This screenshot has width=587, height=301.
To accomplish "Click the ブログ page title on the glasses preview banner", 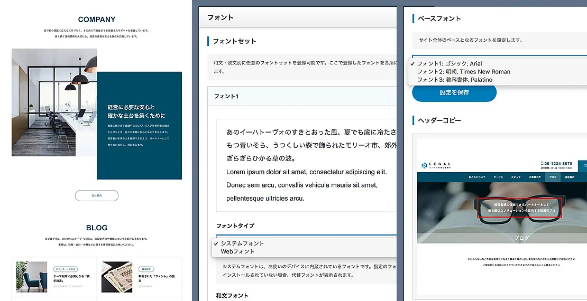I will [x=521, y=238].
